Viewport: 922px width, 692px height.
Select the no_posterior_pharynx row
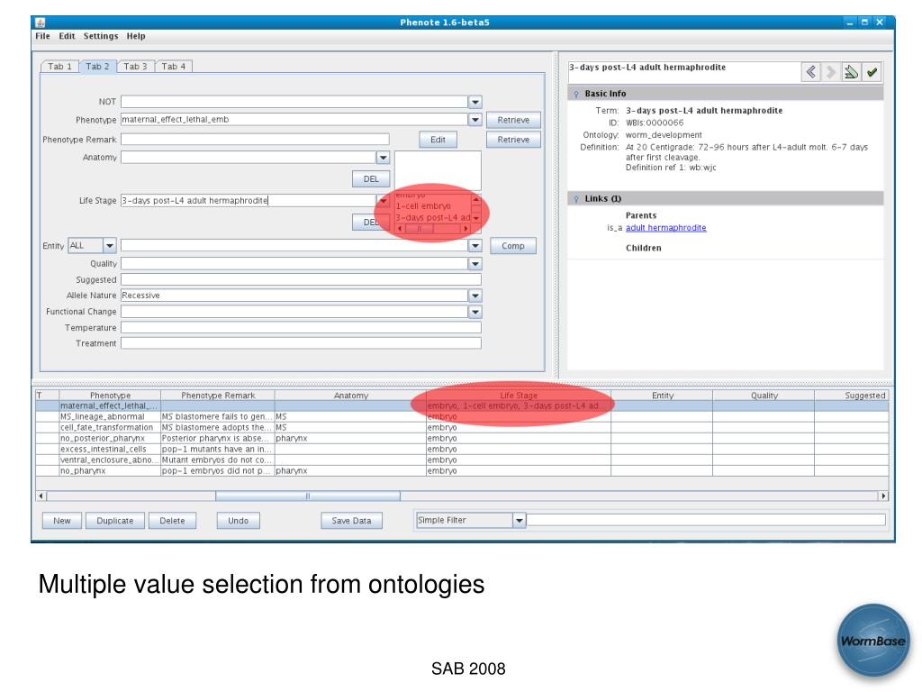pos(462,439)
